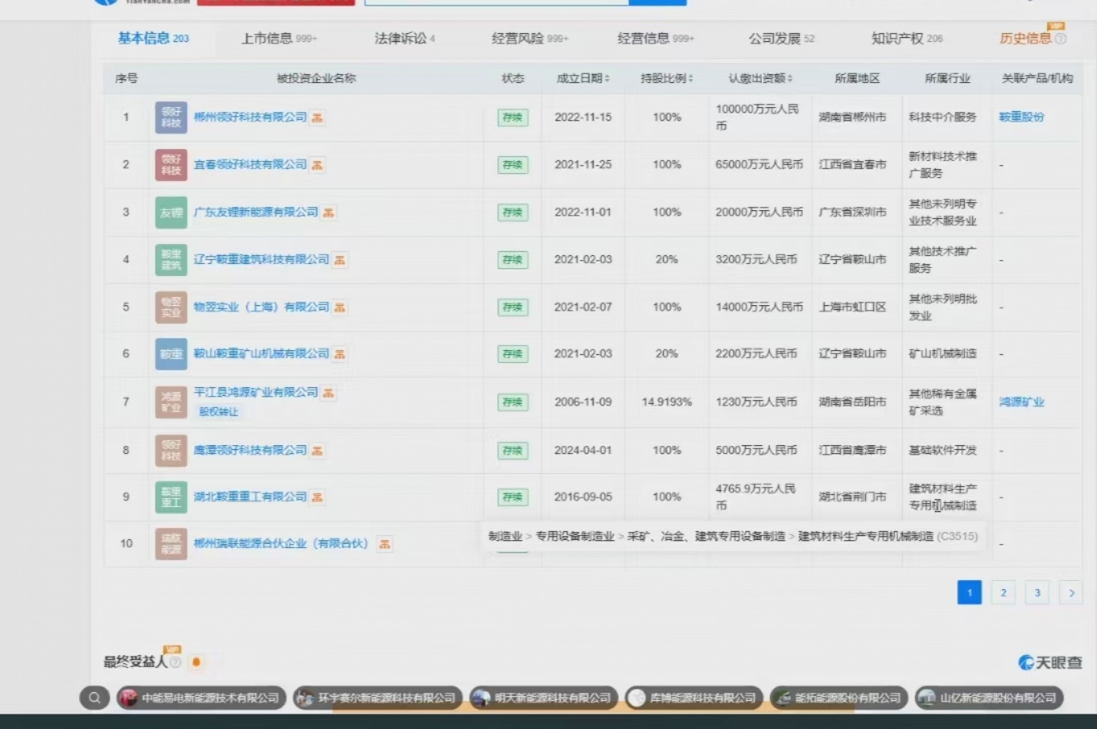This screenshot has height=729, width=1097.
Task: Open 郴州瑞联能源合伙企业（有限合伙） link
Action: (x=281, y=544)
